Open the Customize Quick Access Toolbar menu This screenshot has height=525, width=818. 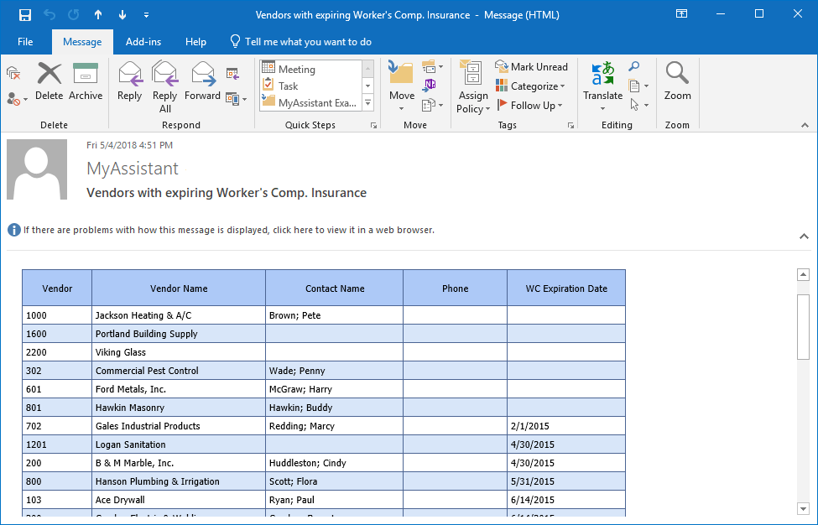[147, 15]
